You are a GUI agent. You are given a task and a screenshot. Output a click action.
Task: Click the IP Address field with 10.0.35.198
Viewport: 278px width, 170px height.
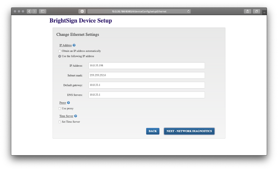coord(147,65)
